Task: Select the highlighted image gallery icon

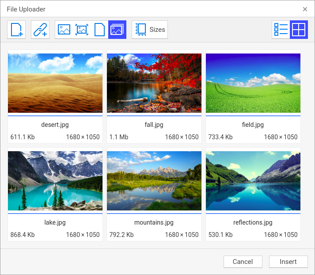Action: pos(117,30)
